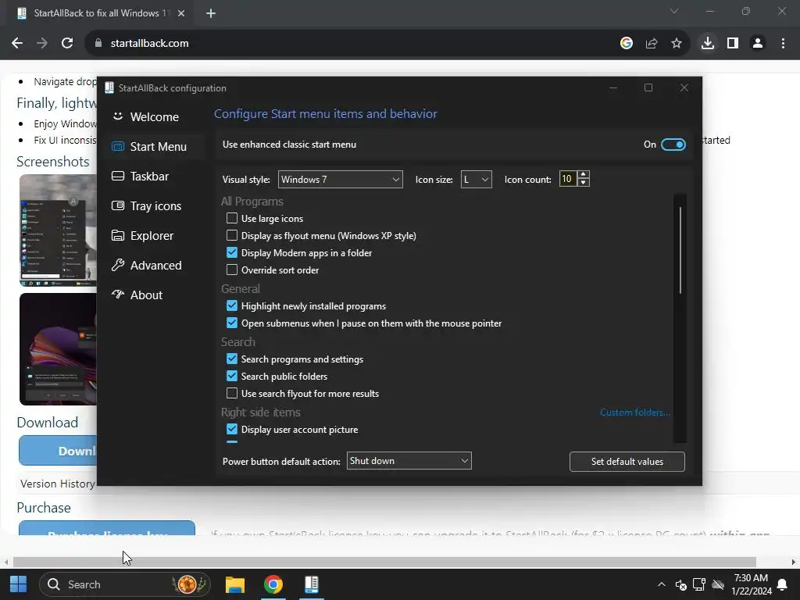Open the Visual style Windows 7 dropdown

coord(341,180)
